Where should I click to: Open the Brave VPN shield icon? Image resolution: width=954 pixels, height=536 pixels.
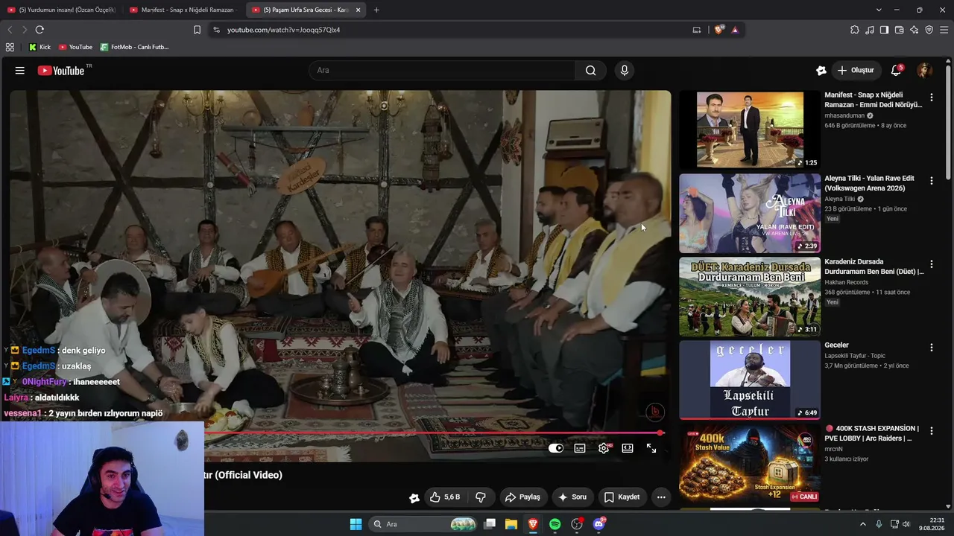(929, 30)
